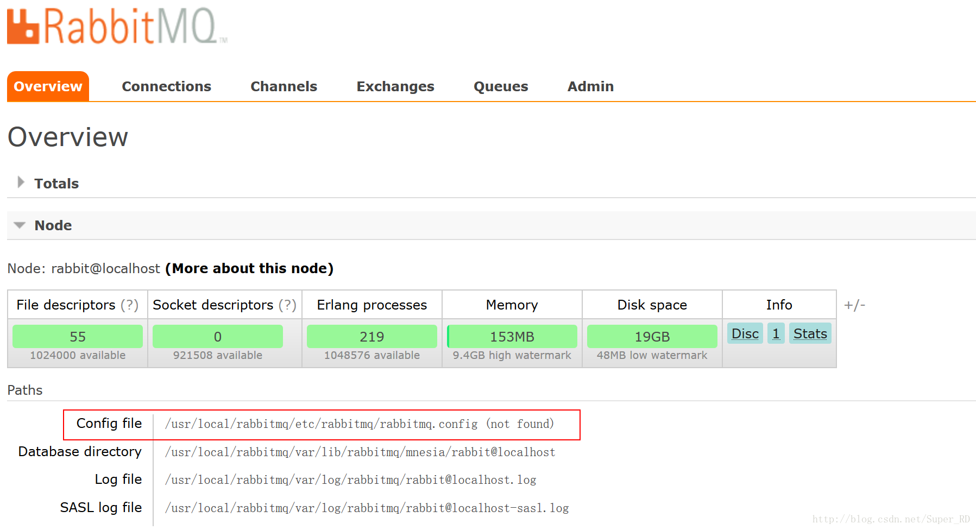Show help for File descriptors

pos(129,305)
